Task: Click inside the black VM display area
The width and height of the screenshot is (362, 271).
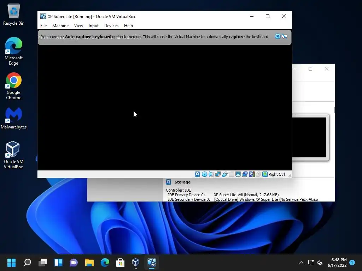Action: tap(165, 108)
